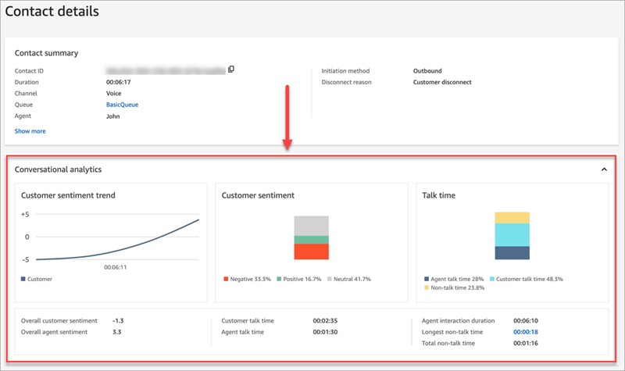The width and height of the screenshot is (625, 371).
Task: Click the Agent talk time 28% legend marker
Action: pyautogui.click(x=426, y=279)
